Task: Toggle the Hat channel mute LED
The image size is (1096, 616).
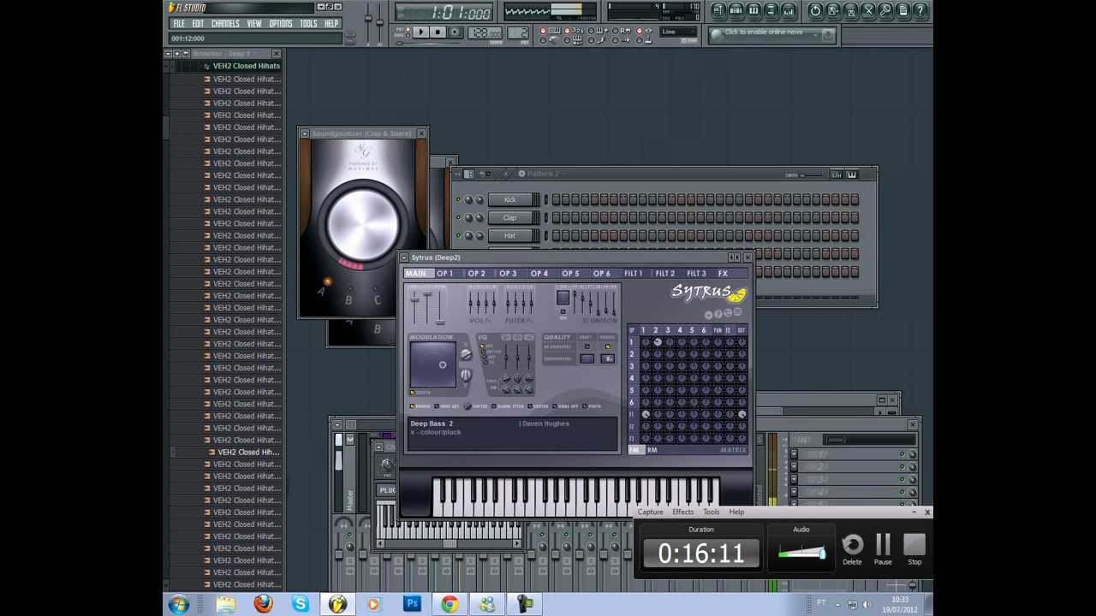Action: tap(458, 235)
